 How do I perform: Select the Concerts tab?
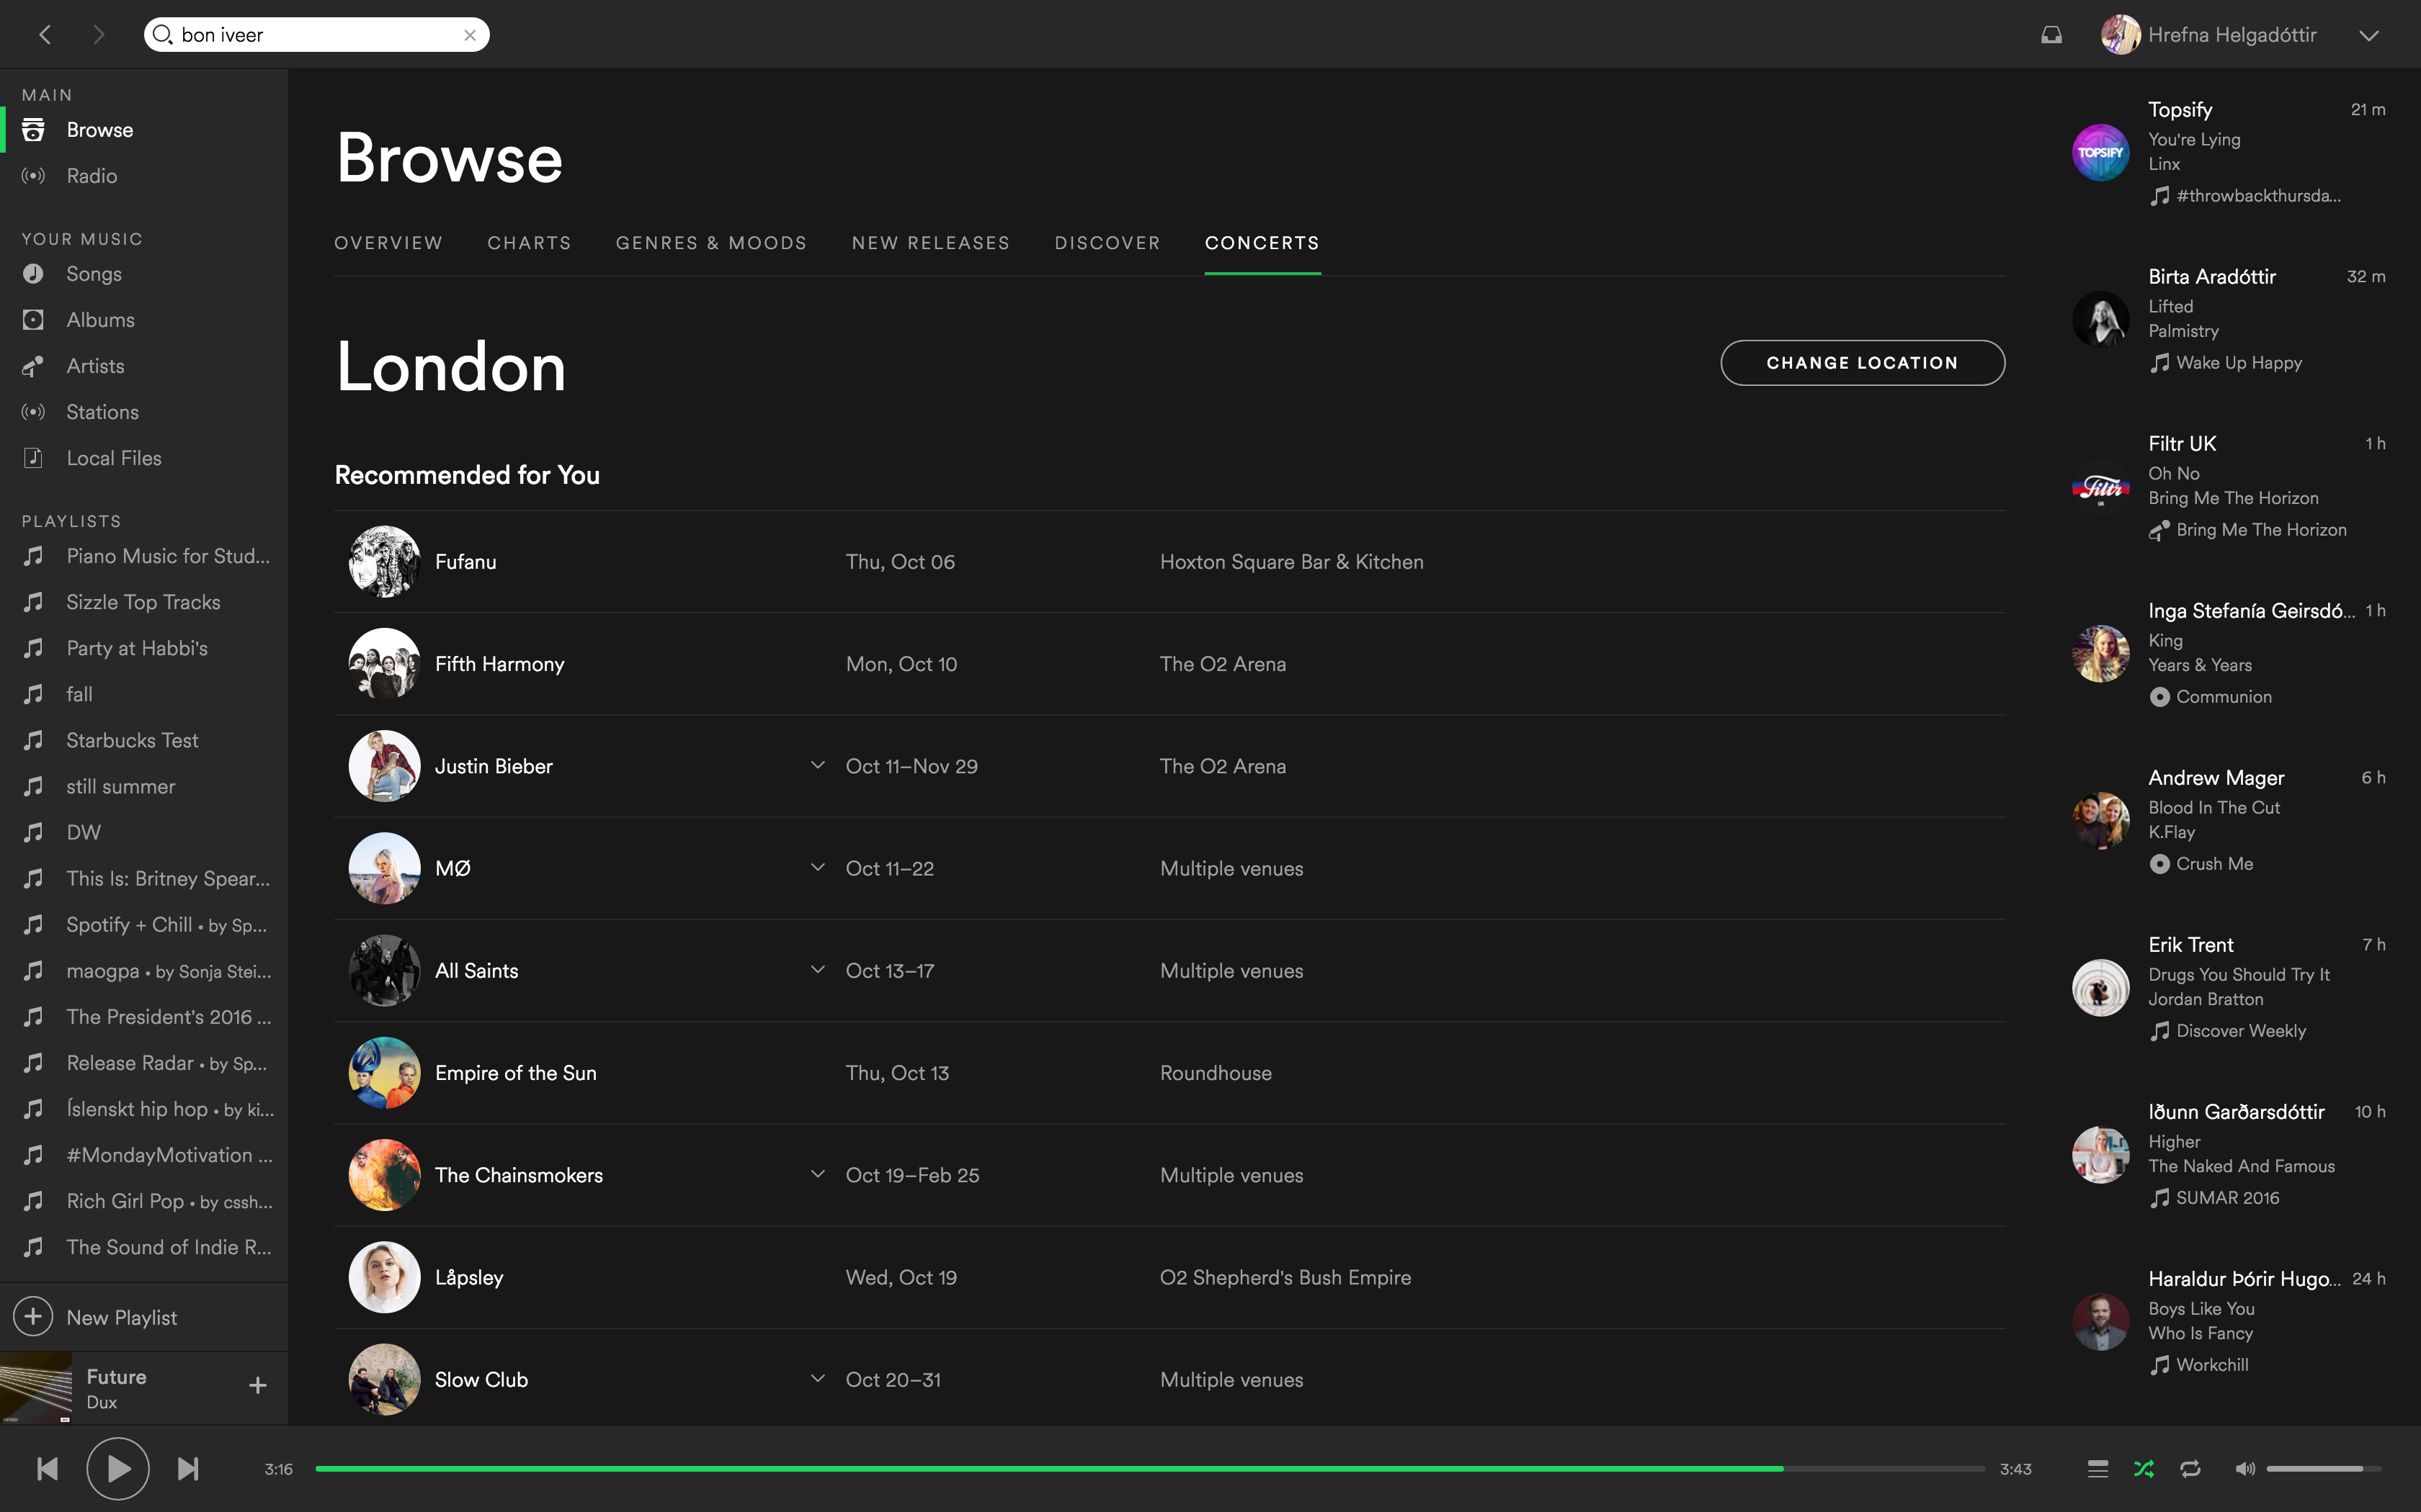click(1262, 243)
